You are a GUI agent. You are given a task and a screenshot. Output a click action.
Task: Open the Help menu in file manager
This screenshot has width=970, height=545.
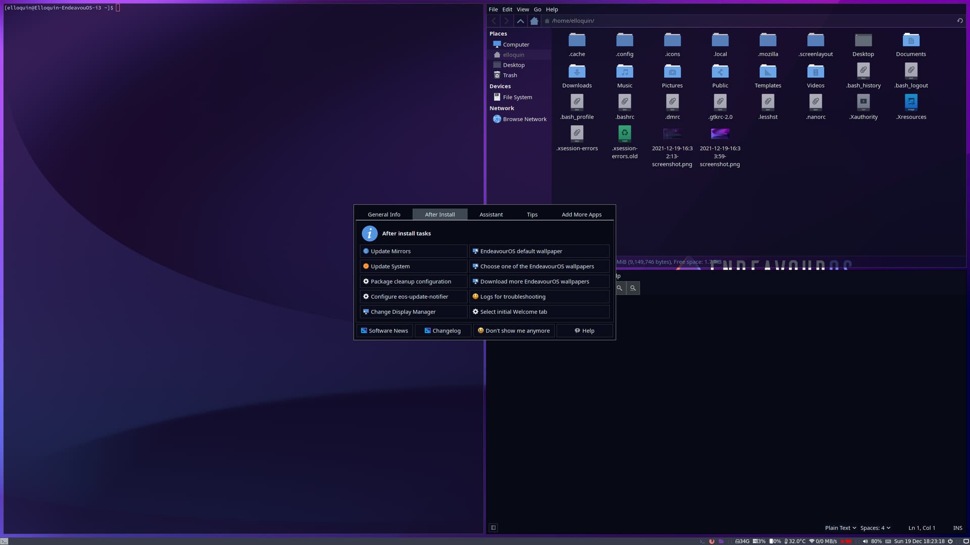pyautogui.click(x=552, y=9)
